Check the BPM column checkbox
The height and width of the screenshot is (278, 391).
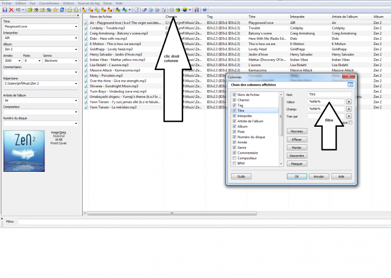(235, 163)
